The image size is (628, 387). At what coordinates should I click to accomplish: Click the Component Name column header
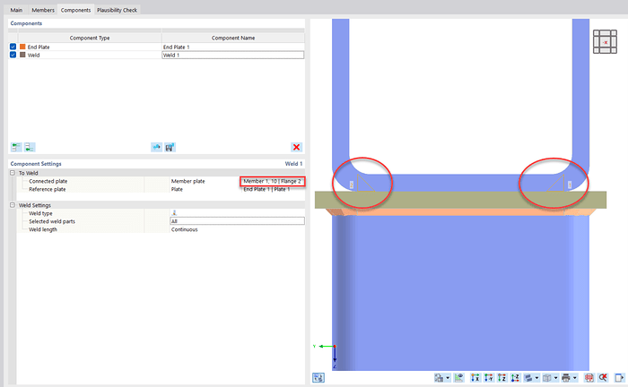pos(232,38)
